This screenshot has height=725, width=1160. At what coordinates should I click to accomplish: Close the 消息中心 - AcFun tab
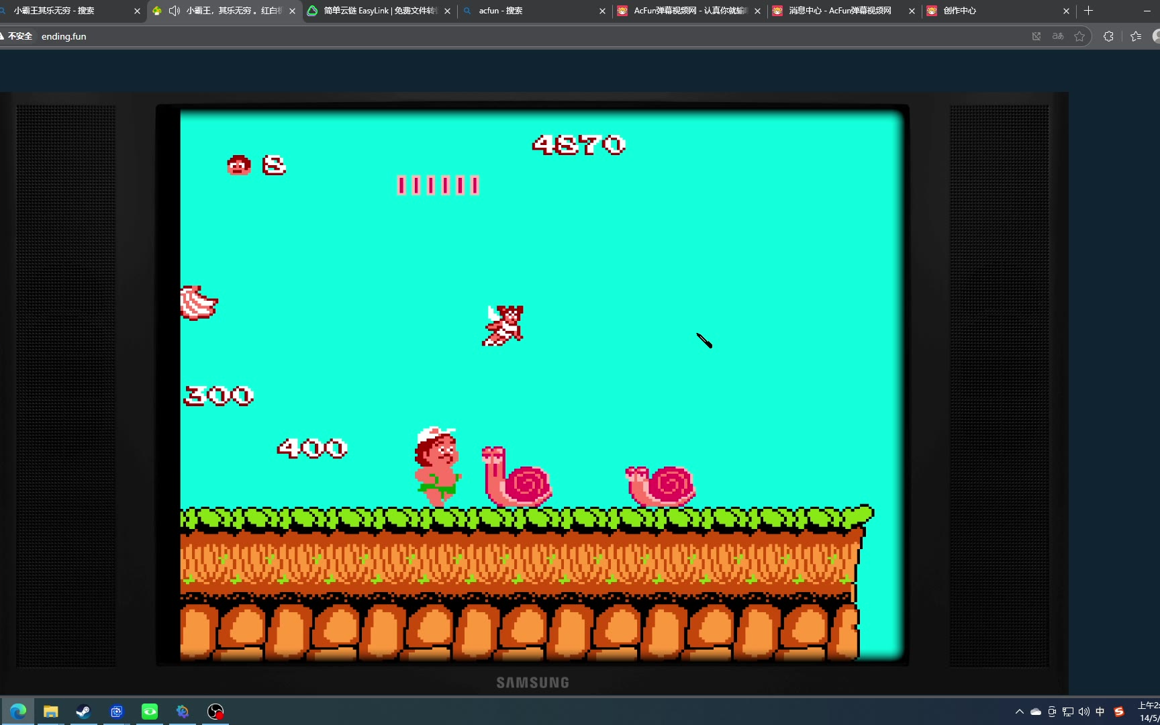(912, 11)
